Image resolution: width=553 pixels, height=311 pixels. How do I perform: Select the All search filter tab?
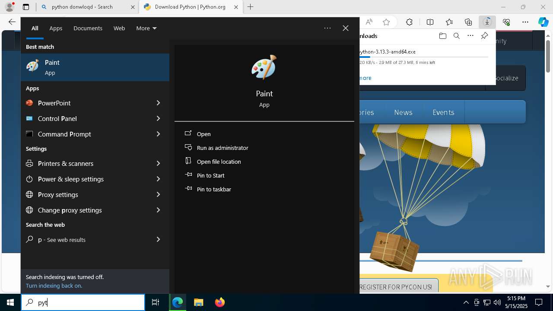pos(35,28)
